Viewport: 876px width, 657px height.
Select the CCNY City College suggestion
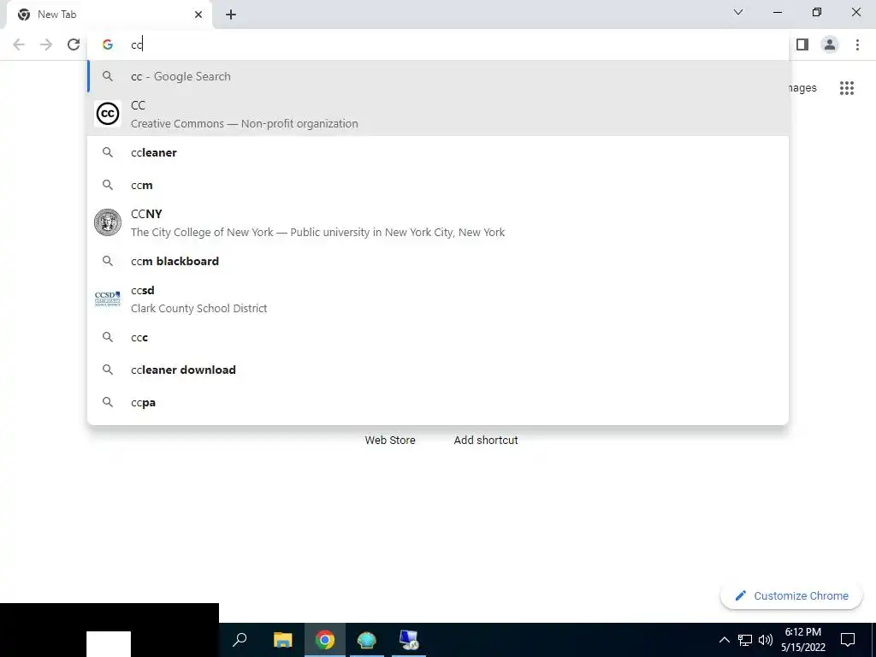pyautogui.click(x=438, y=223)
